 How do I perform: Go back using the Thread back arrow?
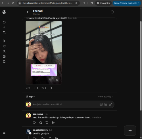coord(28,12)
